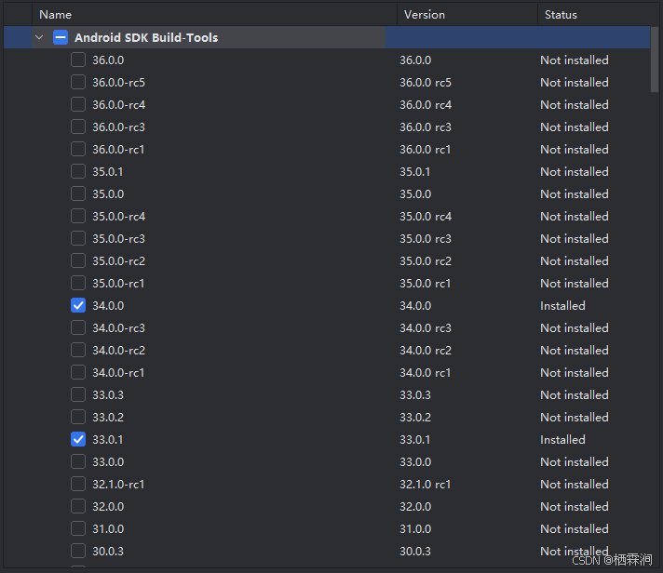Click the name text 32.1.0-rc1
Screen dimensions: 663x573
point(118,485)
